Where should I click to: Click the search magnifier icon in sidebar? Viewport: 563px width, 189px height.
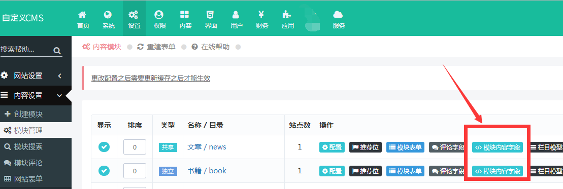point(57,51)
